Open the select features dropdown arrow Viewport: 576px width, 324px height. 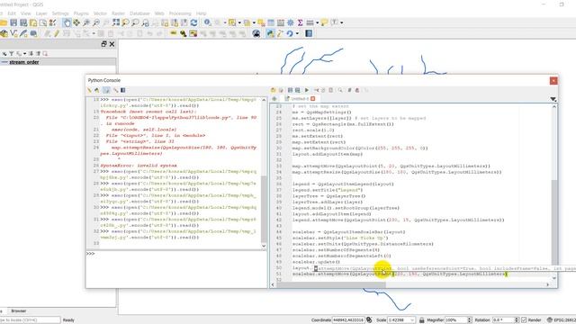[x=239, y=22]
